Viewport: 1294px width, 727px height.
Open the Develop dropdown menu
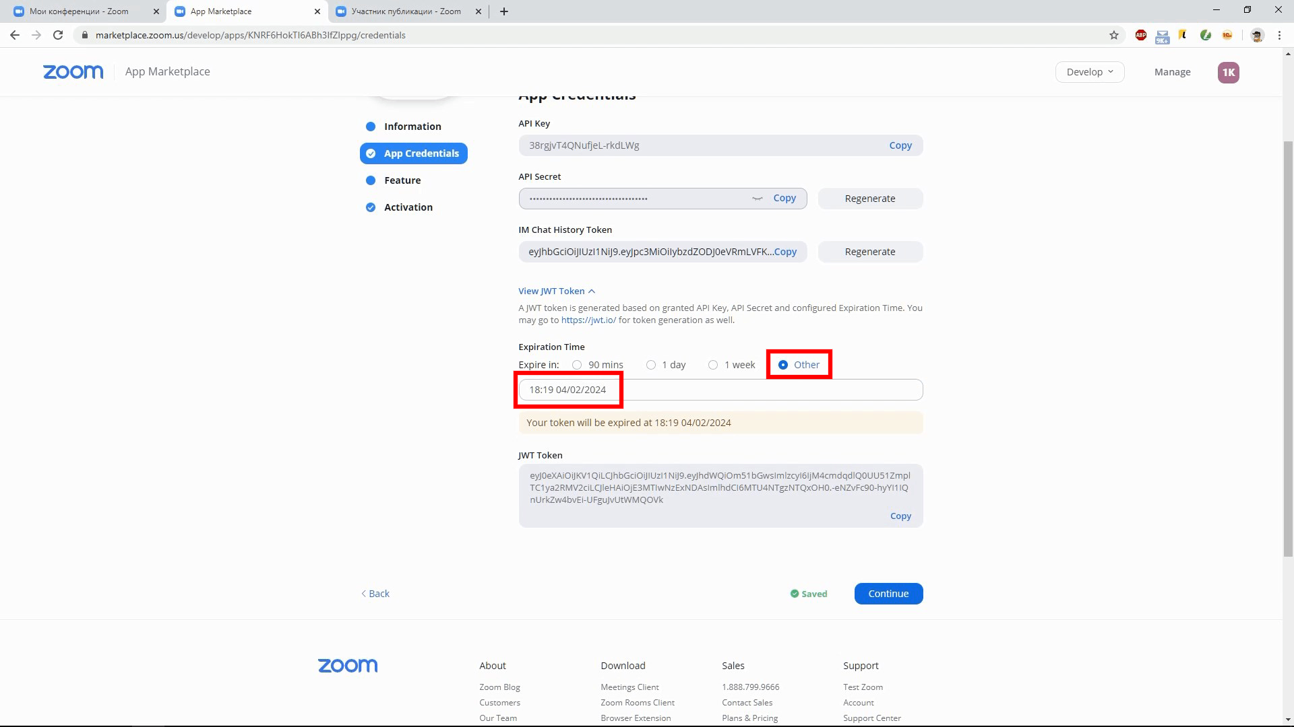click(x=1090, y=72)
